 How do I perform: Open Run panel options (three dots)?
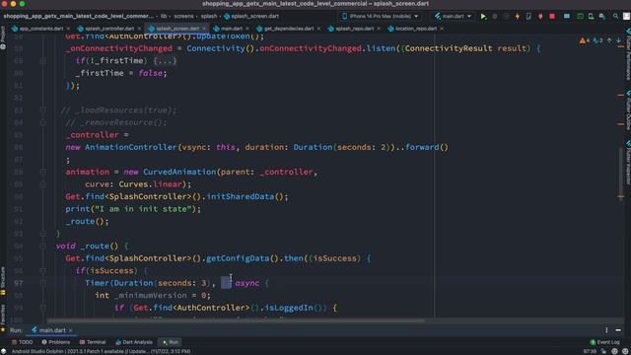pos(606,330)
